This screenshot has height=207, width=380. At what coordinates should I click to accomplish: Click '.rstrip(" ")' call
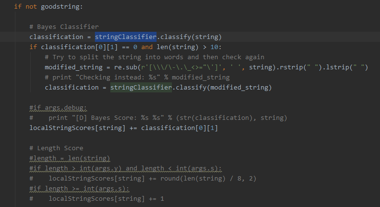(x=299, y=67)
